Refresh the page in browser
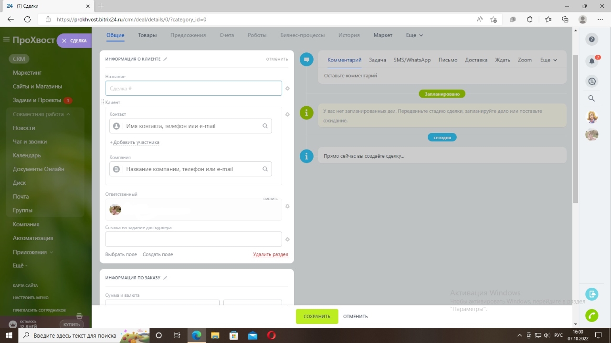611x343 pixels. pos(28,20)
